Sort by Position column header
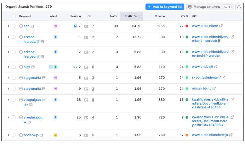 [x=75, y=16]
